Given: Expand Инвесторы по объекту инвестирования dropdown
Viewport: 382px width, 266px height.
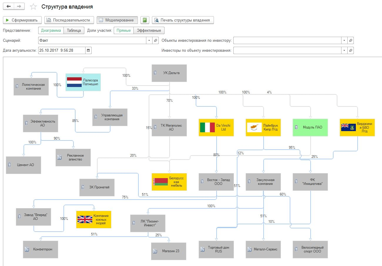Looking at the screenshot, I should (344, 50).
